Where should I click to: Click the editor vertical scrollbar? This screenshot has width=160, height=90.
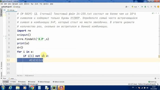[x=159, y=44]
